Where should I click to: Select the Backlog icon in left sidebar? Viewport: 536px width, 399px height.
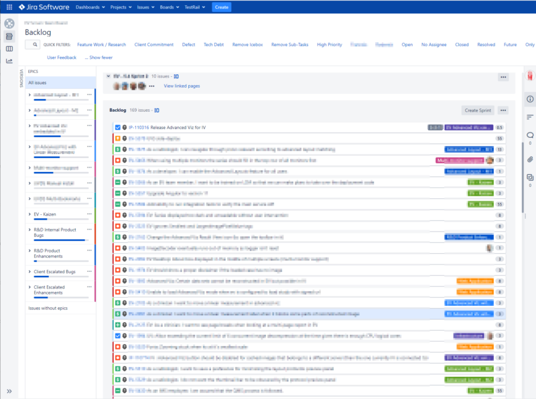click(x=9, y=36)
